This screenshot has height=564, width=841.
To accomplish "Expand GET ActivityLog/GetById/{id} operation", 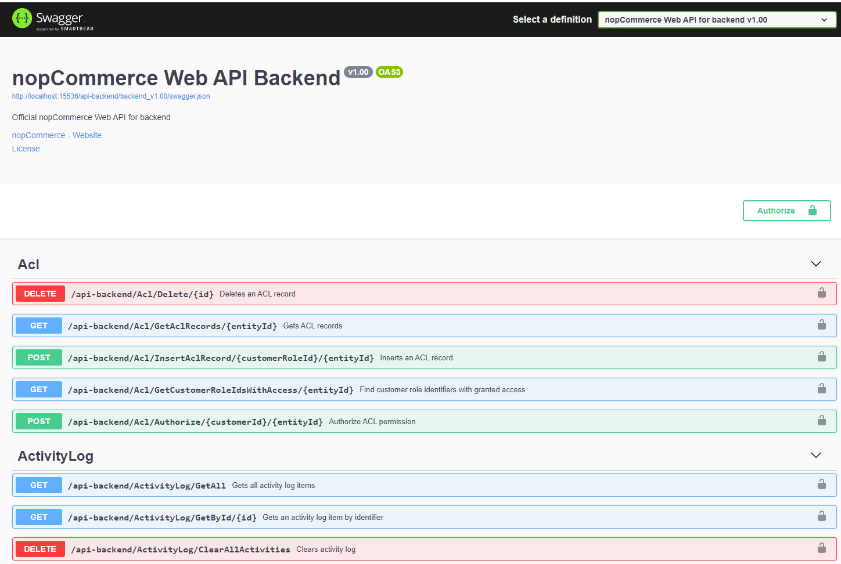I will 424,517.
